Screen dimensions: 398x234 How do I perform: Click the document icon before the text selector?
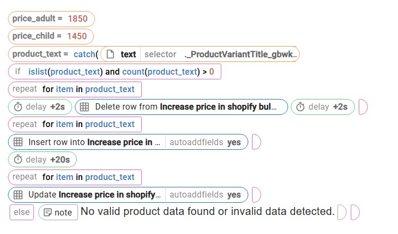point(110,54)
